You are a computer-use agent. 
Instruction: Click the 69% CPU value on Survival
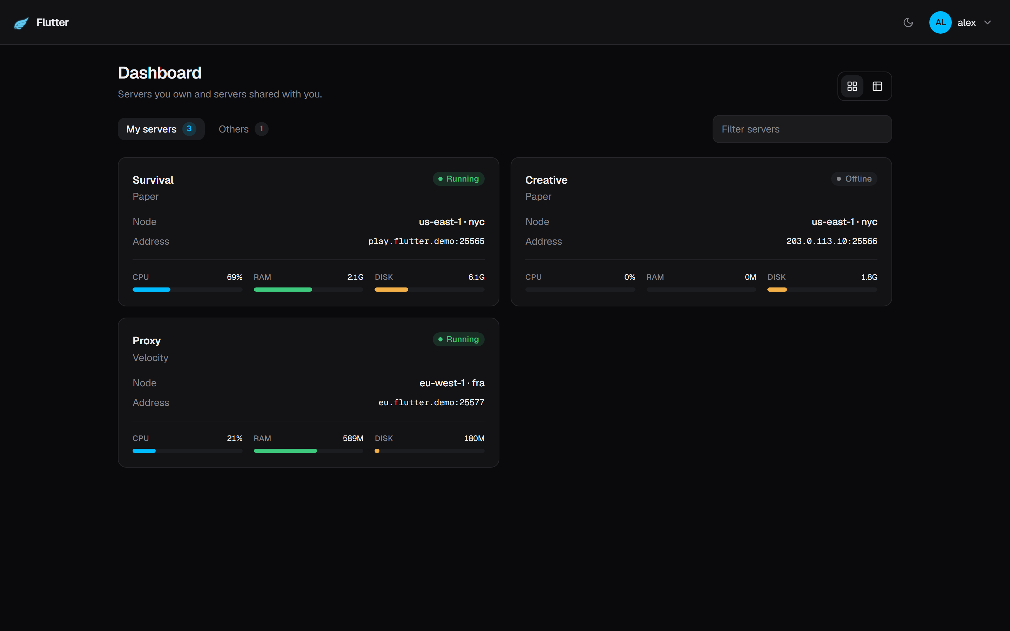(x=235, y=277)
